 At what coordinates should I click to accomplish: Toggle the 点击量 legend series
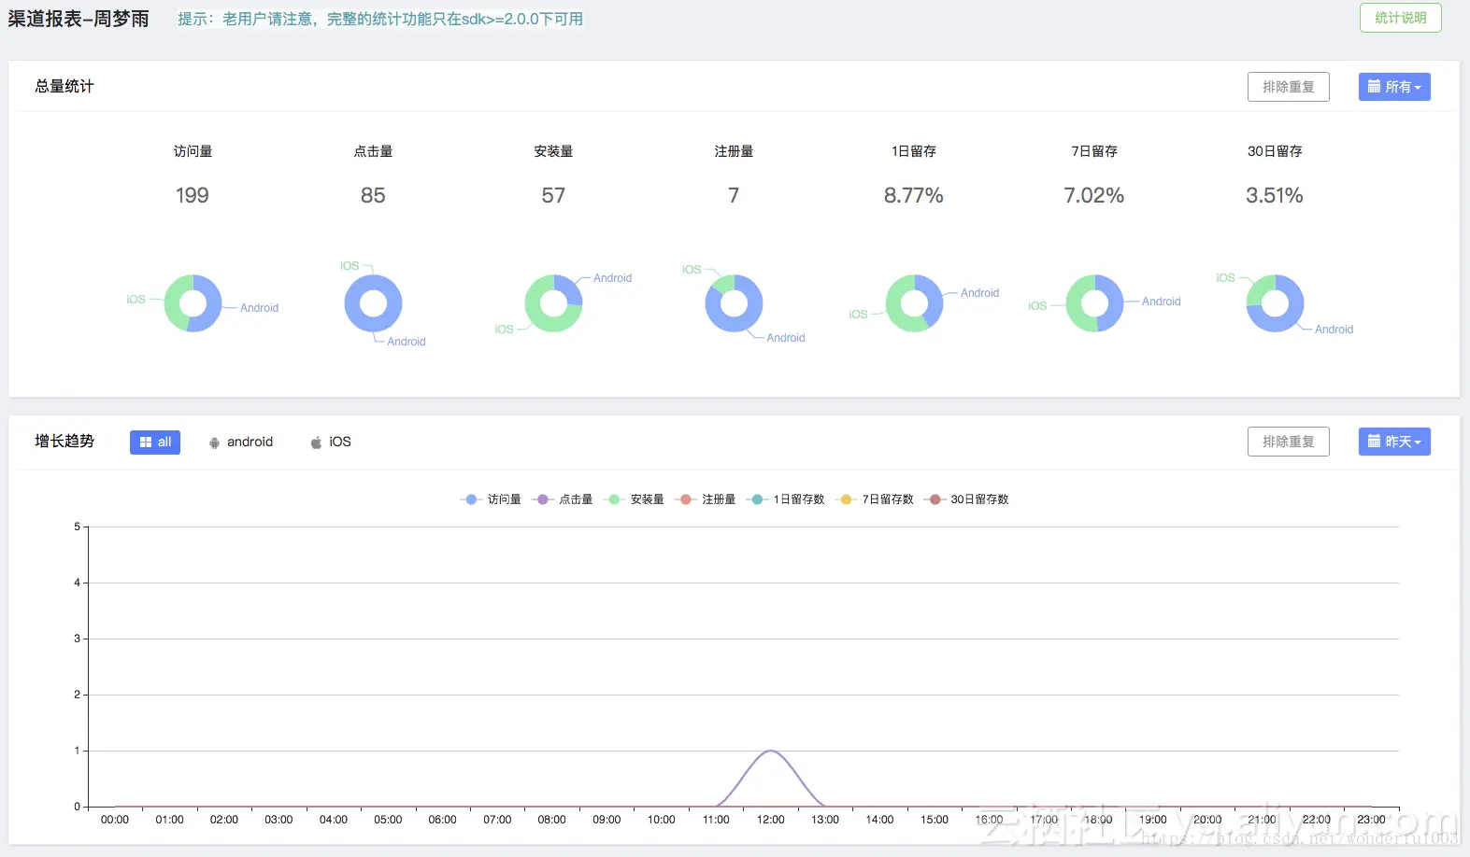click(563, 499)
